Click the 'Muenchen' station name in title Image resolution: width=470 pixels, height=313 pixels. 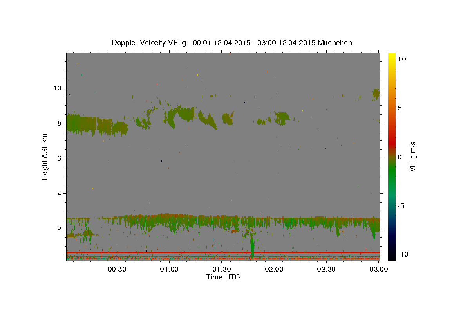[335, 43]
